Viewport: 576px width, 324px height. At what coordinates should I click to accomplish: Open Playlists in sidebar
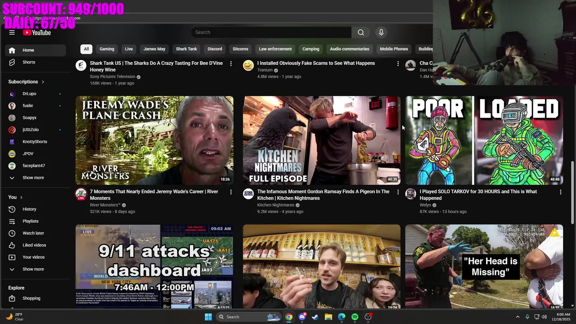[36, 221]
